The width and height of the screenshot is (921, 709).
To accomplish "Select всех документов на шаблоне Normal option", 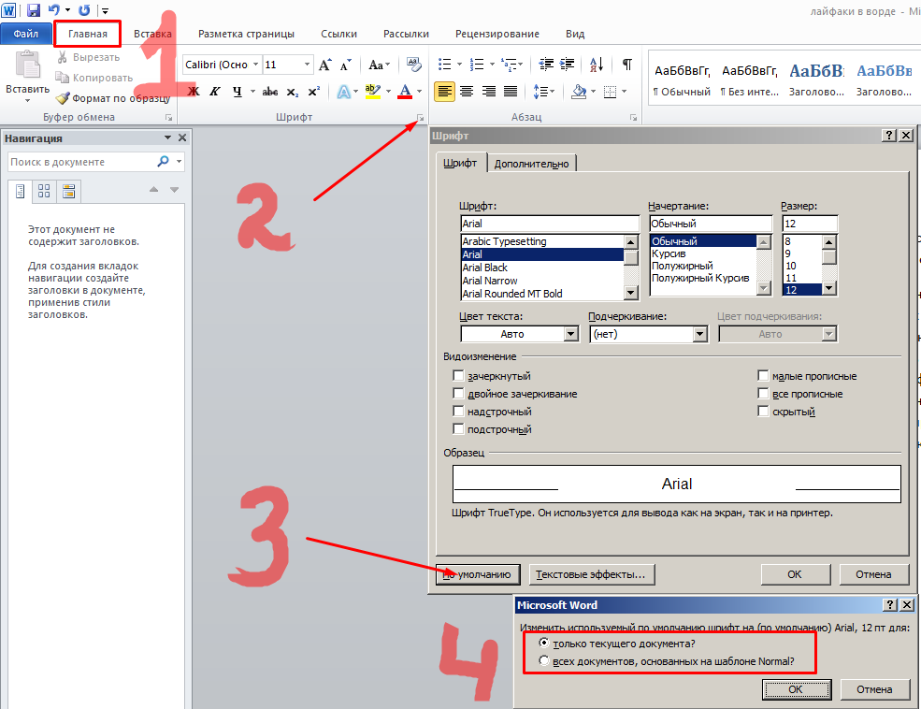I will [544, 661].
